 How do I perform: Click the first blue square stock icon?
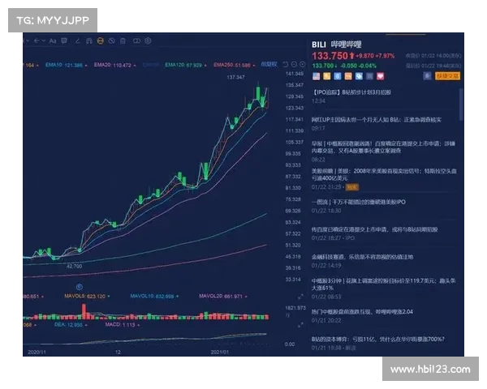pos(338,76)
